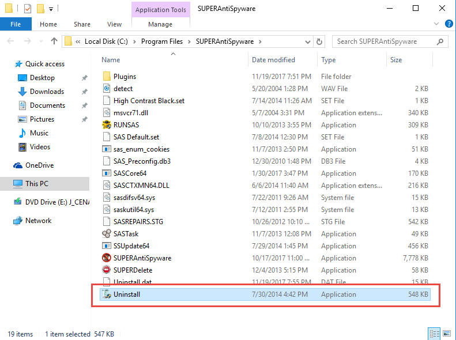The width and height of the screenshot is (456, 340).
Task: Sort by Date modified column header
Action: [x=273, y=59]
